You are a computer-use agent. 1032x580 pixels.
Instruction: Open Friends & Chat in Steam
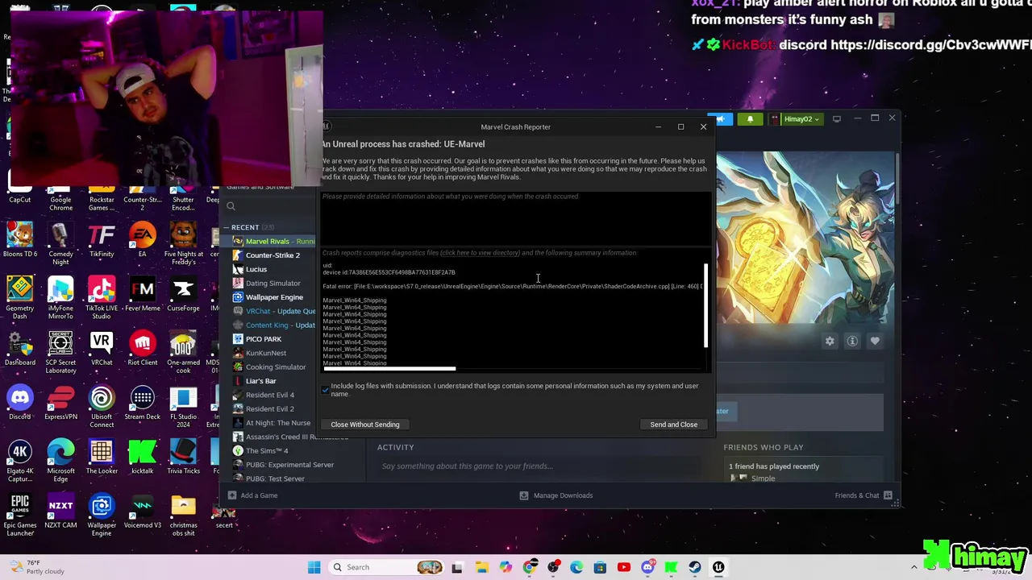[x=863, y=495]
